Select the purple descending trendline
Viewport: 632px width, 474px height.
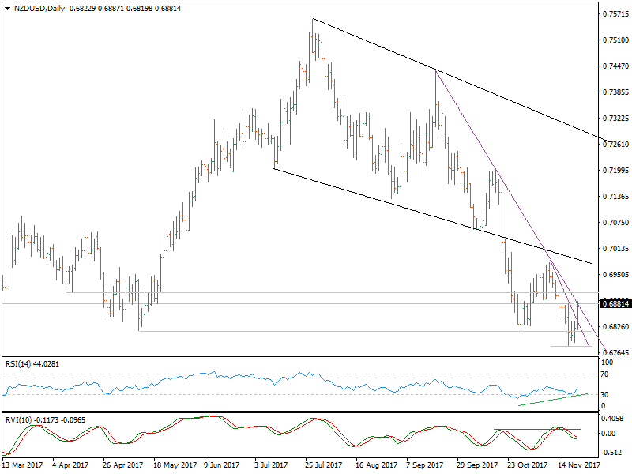pyautogui.click(x=490, y=167)
